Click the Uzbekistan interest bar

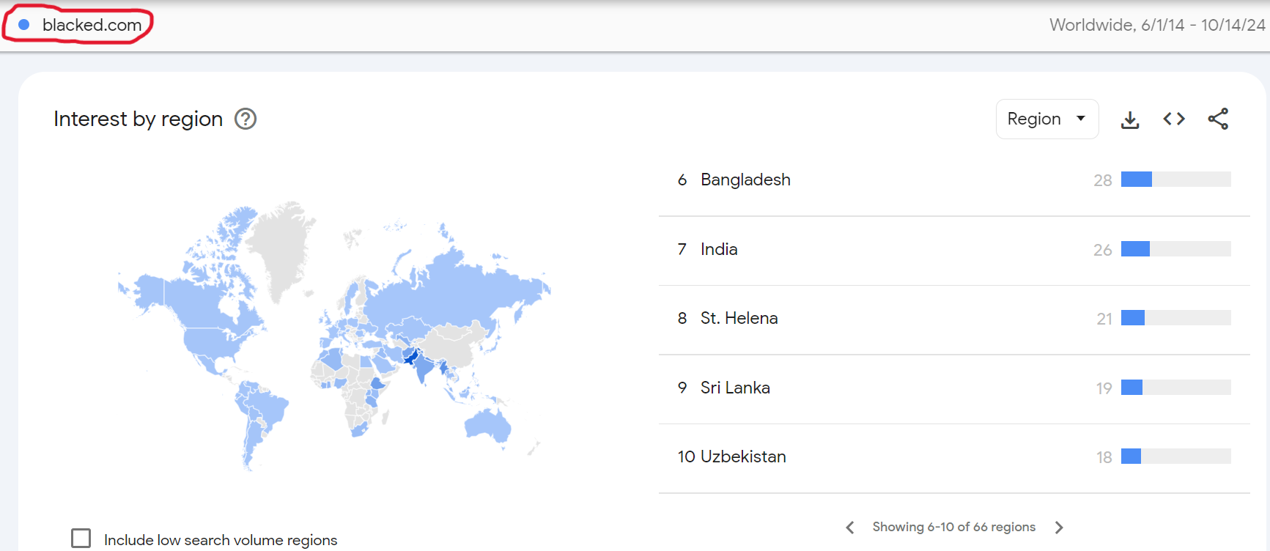1175,456
